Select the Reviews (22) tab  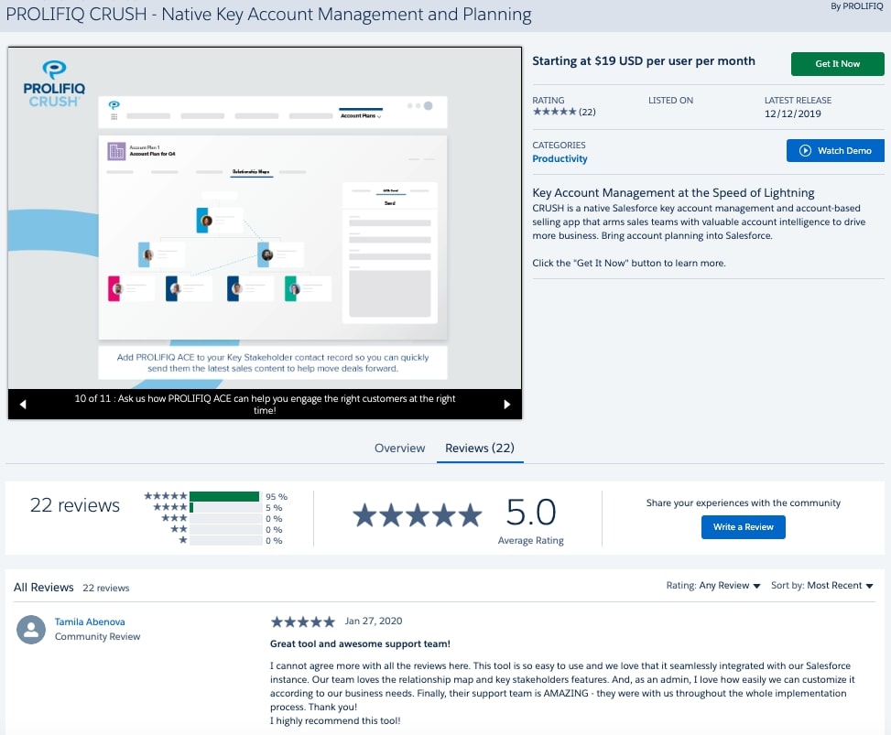[480, 449]
